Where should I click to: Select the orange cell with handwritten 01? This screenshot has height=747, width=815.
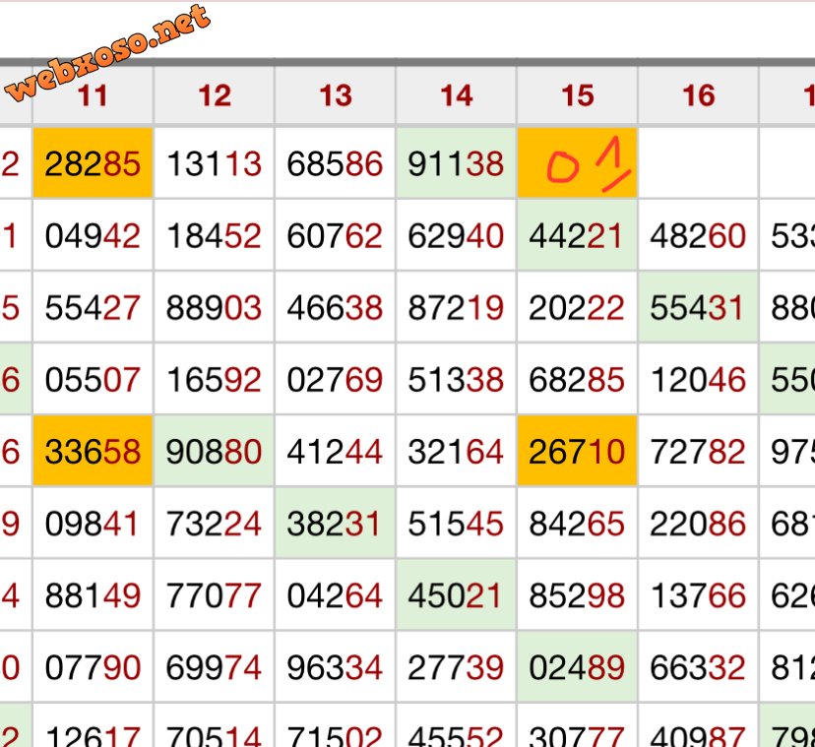pyautogui.click(x=577, y=163)
